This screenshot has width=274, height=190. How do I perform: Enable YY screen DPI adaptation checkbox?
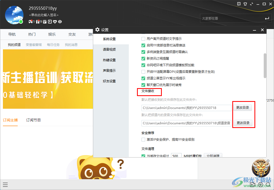[x=143, y=72]
